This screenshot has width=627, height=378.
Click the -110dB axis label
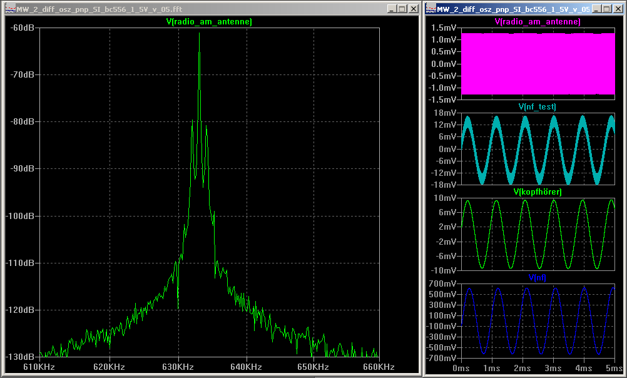click(21, 263)
